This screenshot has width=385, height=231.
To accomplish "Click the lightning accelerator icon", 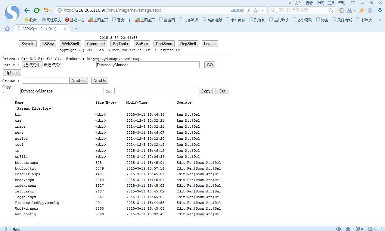I will [x=249, y=11].
